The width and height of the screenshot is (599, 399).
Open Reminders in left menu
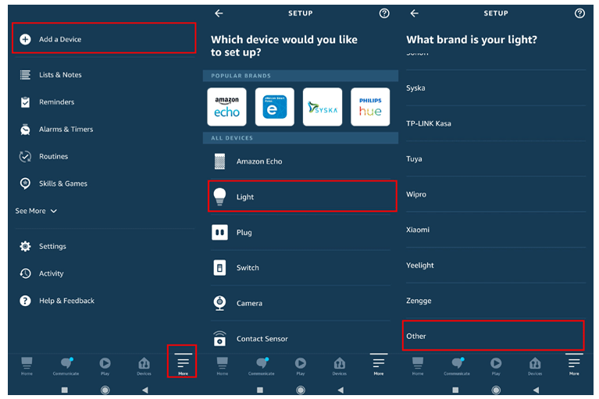click(x=104, y=102)
